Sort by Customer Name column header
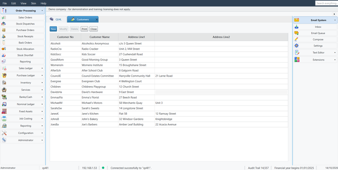338x170 pixels. 100,37
